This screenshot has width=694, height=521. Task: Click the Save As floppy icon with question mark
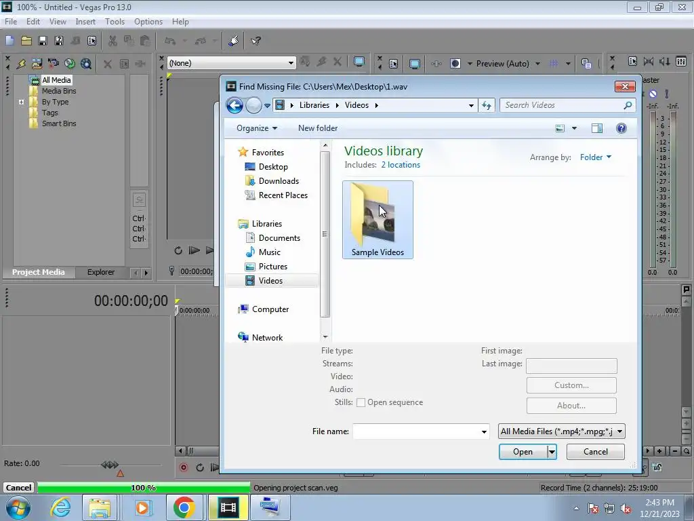pos(58,41)
